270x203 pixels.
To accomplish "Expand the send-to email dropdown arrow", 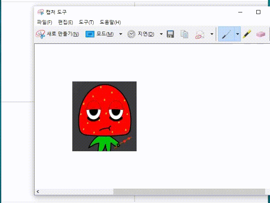I will [212, 34].
